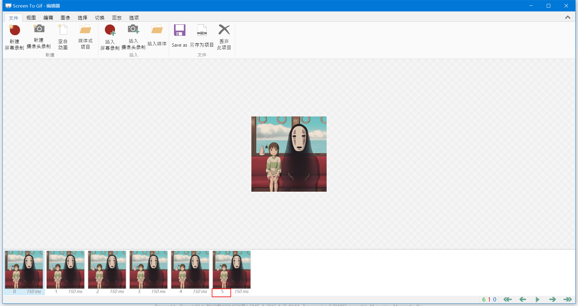
Task: Switch to the 切换 tab
Action: [x=100, y=18]
